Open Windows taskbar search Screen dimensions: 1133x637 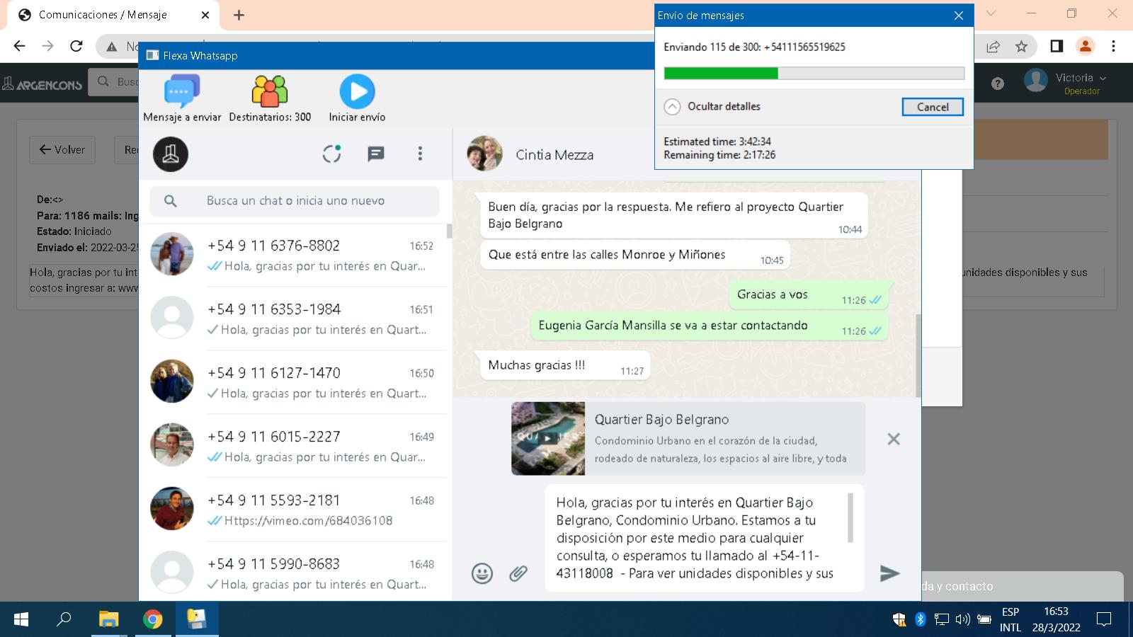[x=64, y=619]
